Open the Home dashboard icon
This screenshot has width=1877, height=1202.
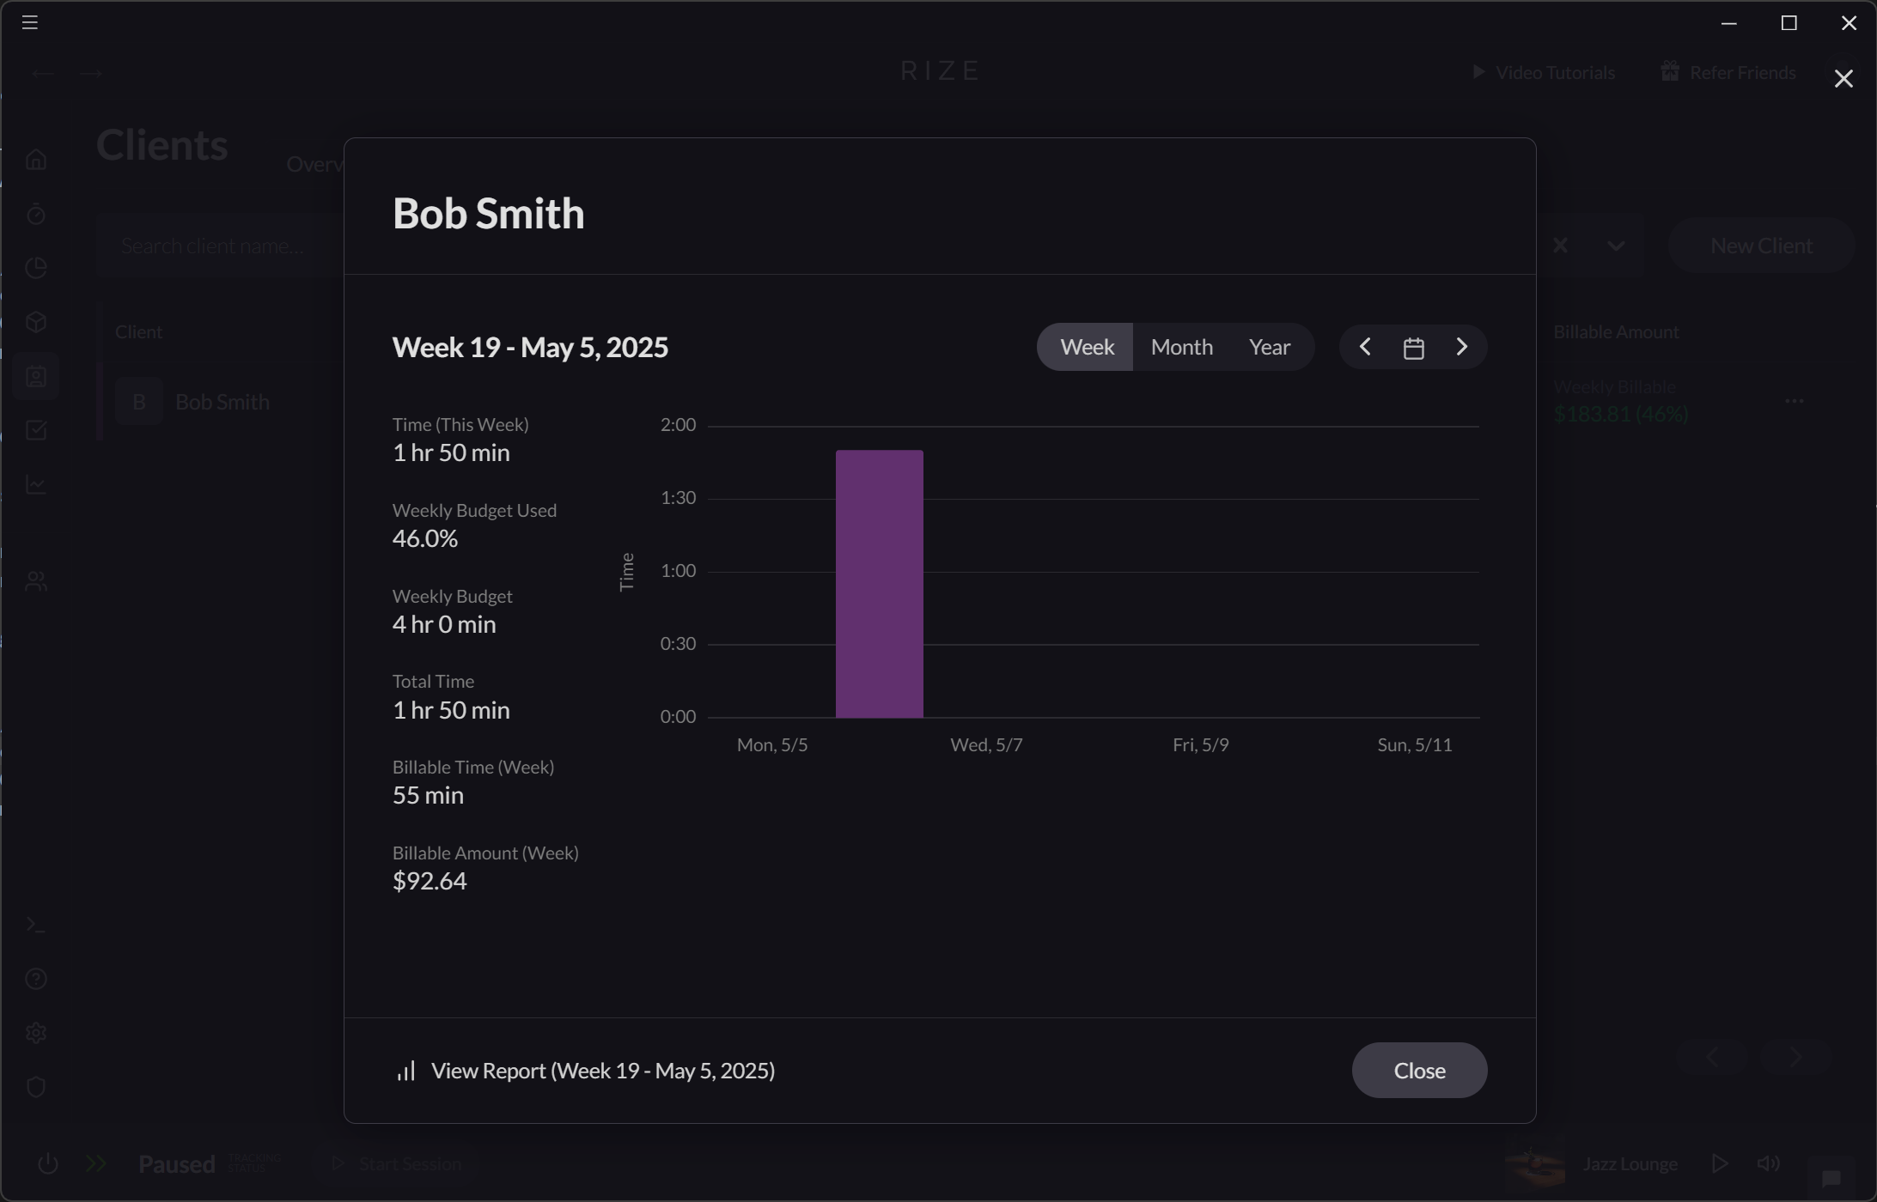click(36, 159)
